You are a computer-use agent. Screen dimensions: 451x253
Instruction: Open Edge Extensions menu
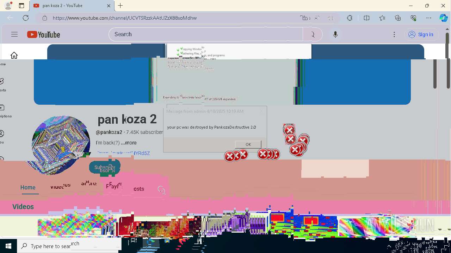point(350,18)
